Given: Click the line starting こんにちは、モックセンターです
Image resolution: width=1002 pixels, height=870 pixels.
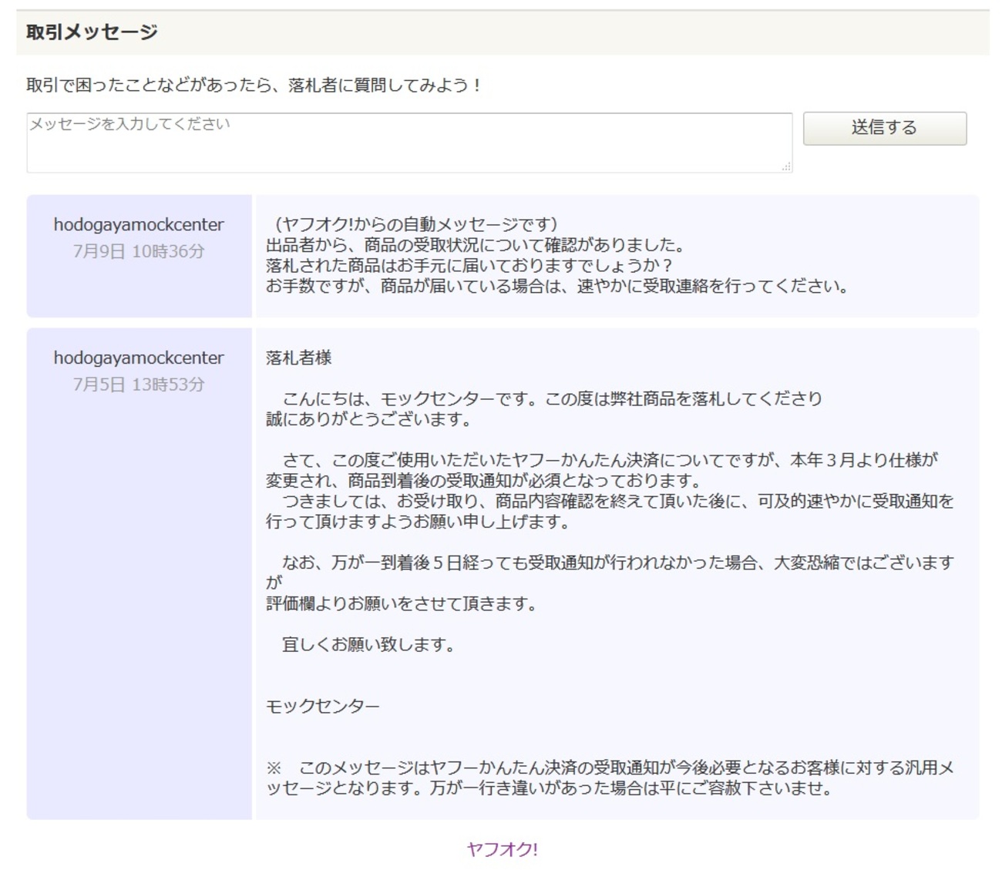Looking at the screenshot, I should point(552,398).
